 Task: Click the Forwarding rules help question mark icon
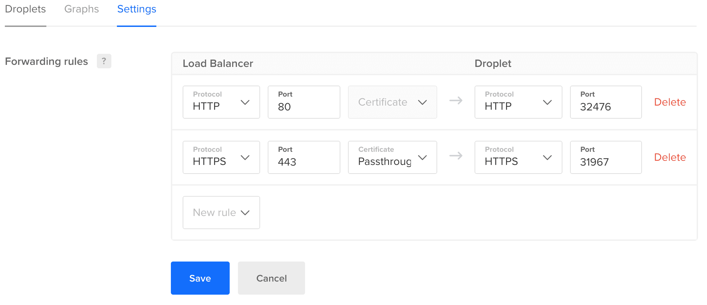tap(104, 61)
